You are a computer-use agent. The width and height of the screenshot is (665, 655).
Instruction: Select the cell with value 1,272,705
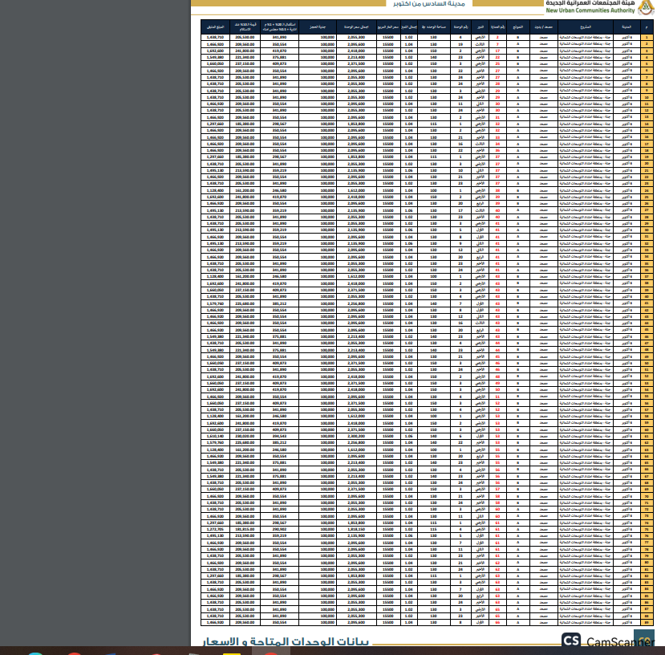point(215,529)
